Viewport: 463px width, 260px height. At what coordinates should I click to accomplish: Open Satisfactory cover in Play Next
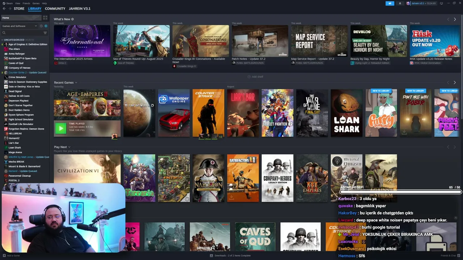pyautogui.click(x=243, y=178)
